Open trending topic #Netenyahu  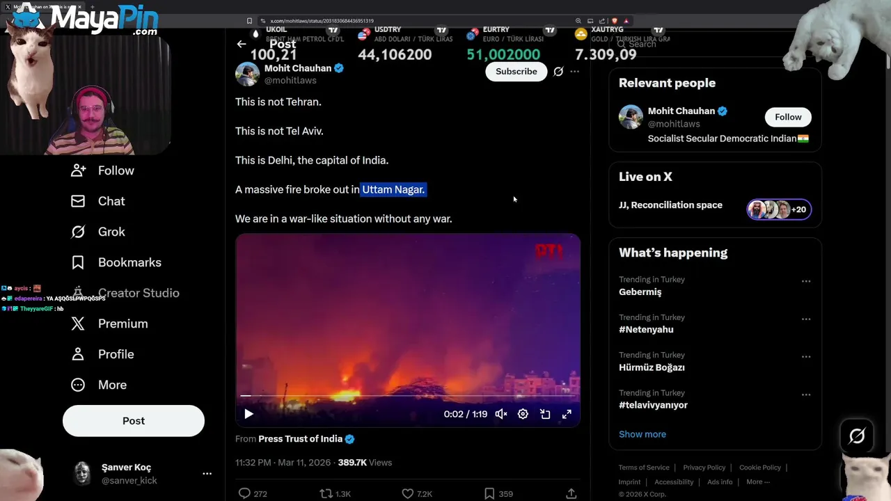point(646,330)
